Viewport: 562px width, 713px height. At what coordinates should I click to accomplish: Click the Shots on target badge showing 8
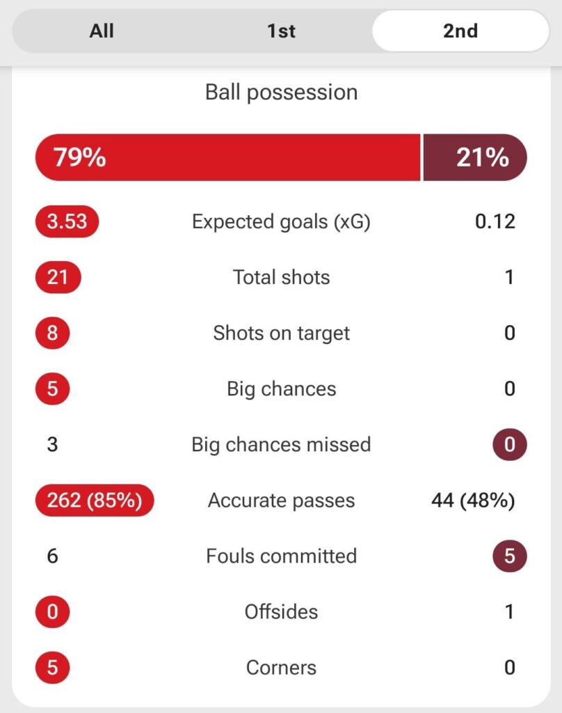pos(52,333)
